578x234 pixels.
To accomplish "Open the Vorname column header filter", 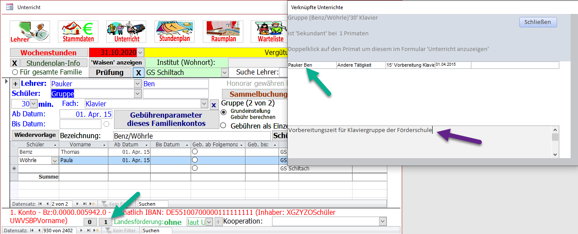I will tap(104, 145).
